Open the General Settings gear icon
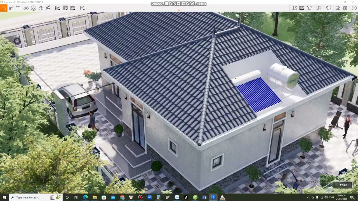Image resolution: width=358 pixels, height=201 pixels. [345, 8]
